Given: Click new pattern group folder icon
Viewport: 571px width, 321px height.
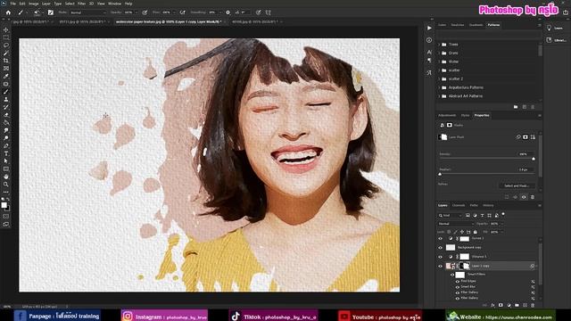Looking at the screenshot, I should 516,107.
